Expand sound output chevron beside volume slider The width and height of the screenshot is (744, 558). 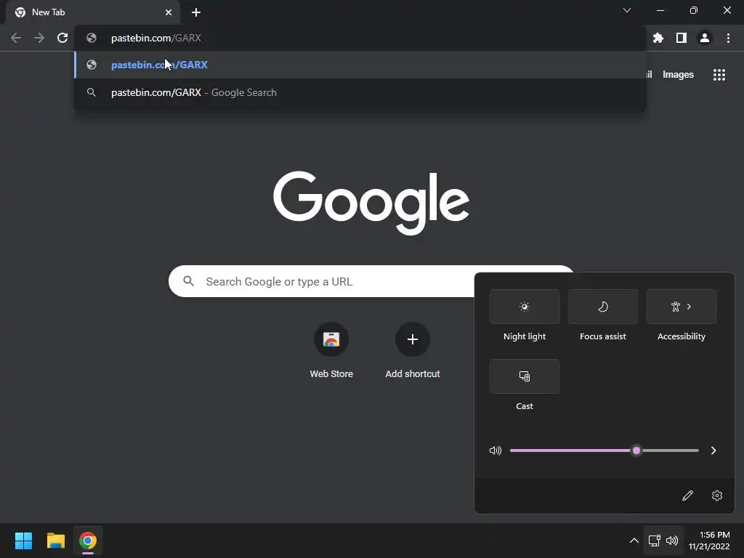point(713,450)
